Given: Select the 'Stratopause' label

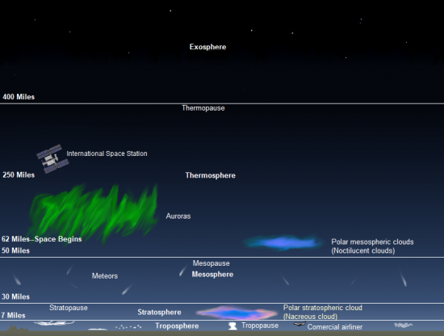Looking at the screenshot, I should pyautogui.click(x=69, y=308).
